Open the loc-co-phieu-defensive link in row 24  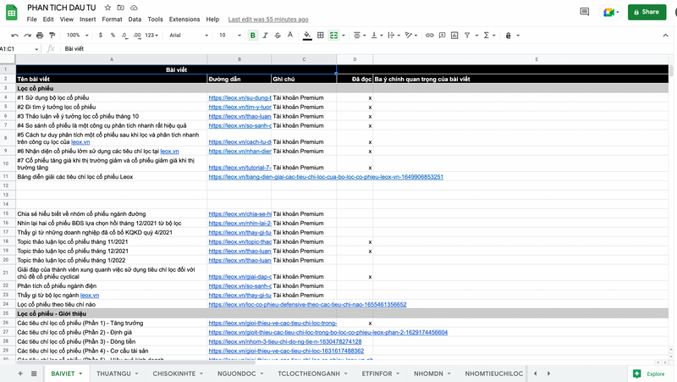pos(307,304)
